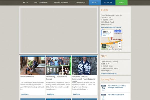
Task: Zoom out on the map
Action: (x=120, y=46)
